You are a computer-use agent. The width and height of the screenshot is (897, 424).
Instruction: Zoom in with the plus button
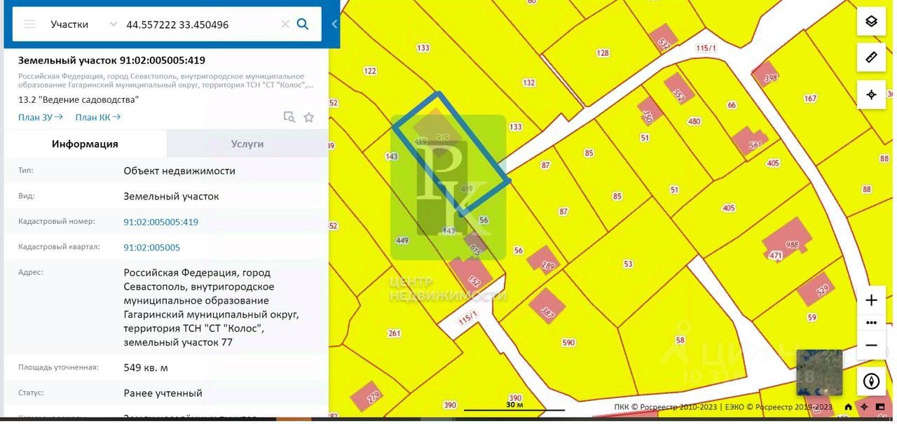tap(871, 300)
